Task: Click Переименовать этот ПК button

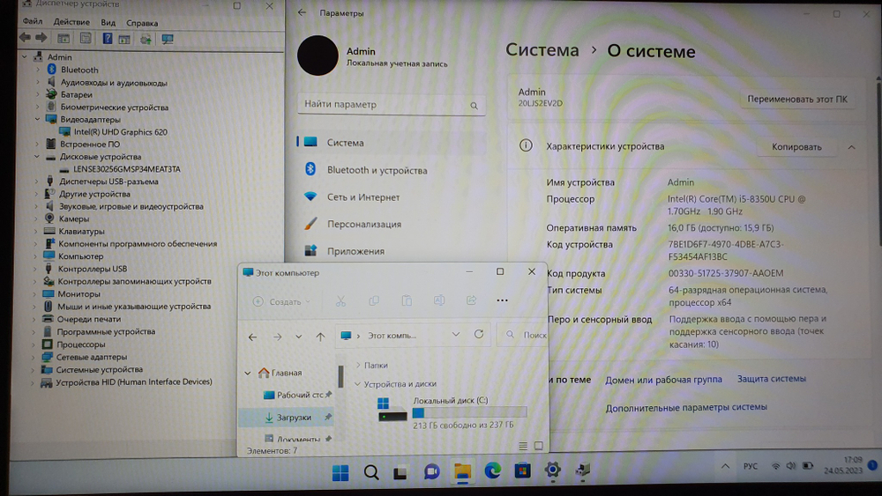Action: (x=797, y=99)
